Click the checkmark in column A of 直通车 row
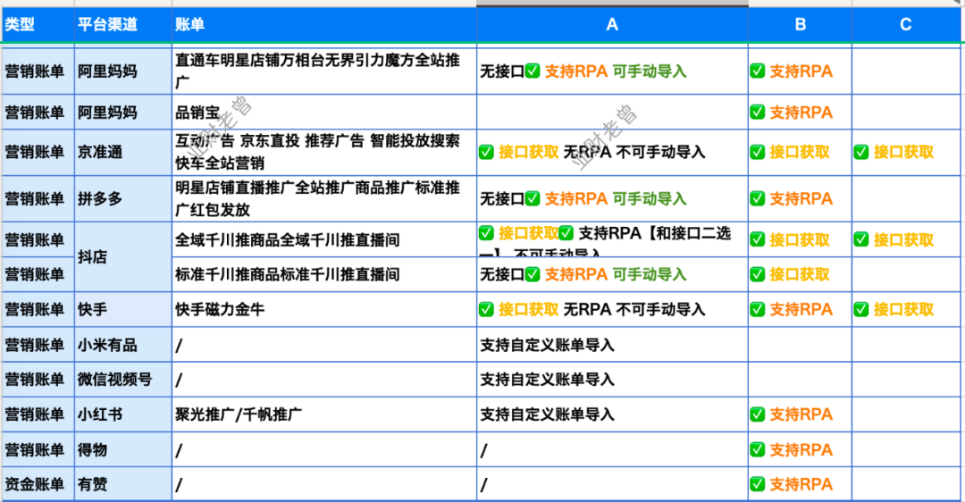Image resolution: width=965 pixels, height=502 pixels. (533, 71)
